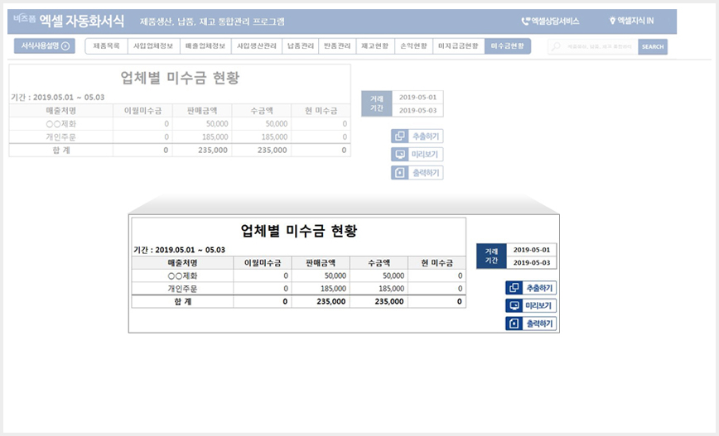Image resolution: width=719 pixels, height=436 pixels.
Task: Click the printer-page icon on callout 출력하기
Action: click(x=514, y=323)
